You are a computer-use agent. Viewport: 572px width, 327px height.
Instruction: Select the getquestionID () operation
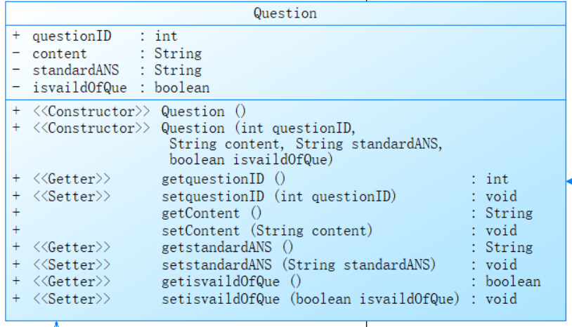tap(223, 179)
